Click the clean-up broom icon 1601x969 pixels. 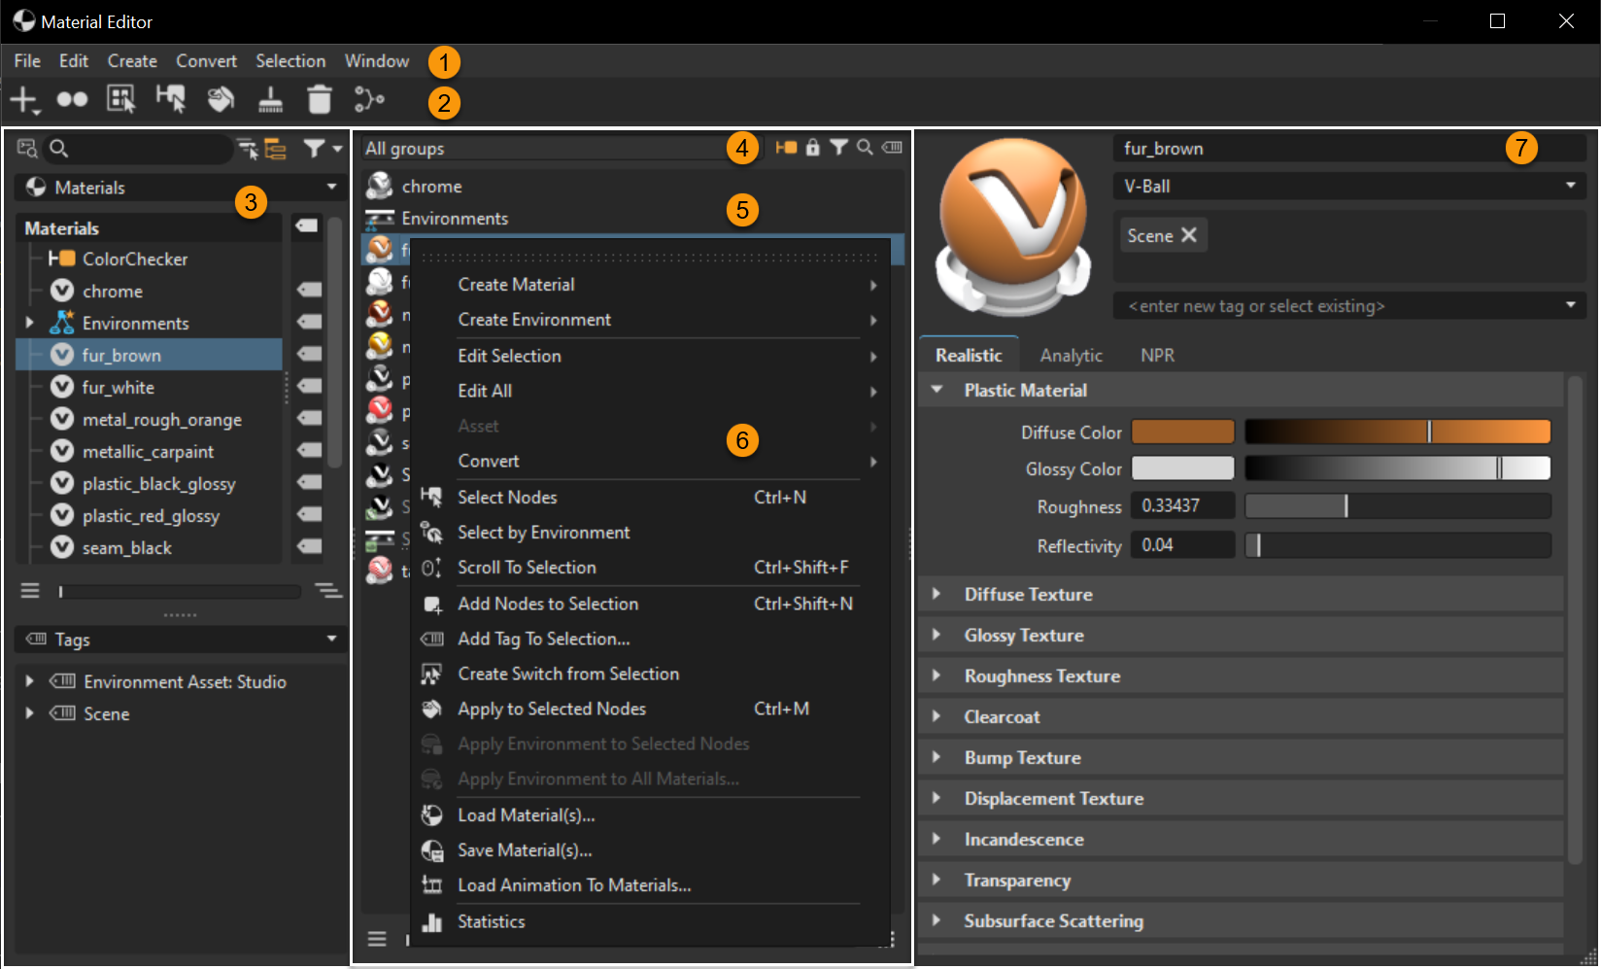click(270, 99)
